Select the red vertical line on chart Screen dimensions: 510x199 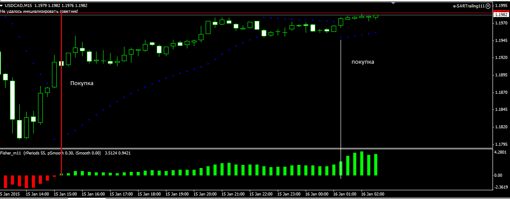(61, 94)
